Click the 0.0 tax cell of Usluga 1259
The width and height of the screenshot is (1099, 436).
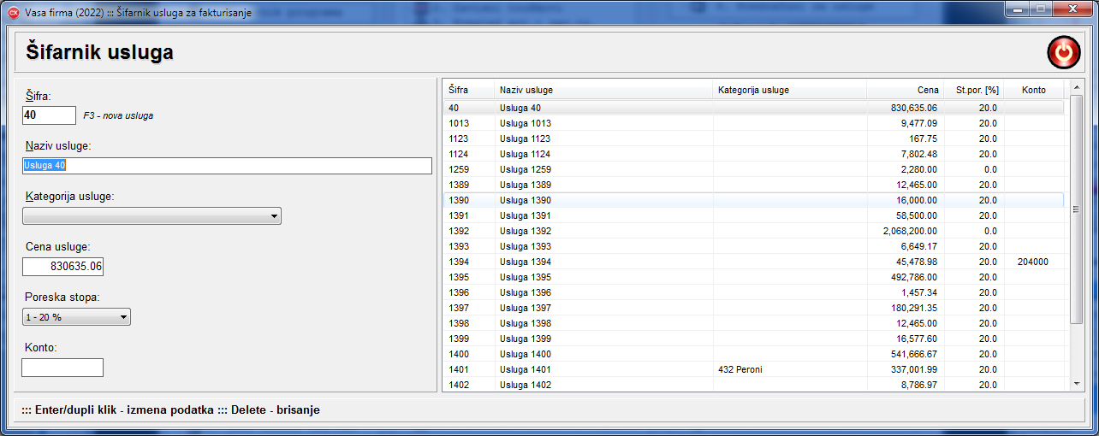[972, 169]
